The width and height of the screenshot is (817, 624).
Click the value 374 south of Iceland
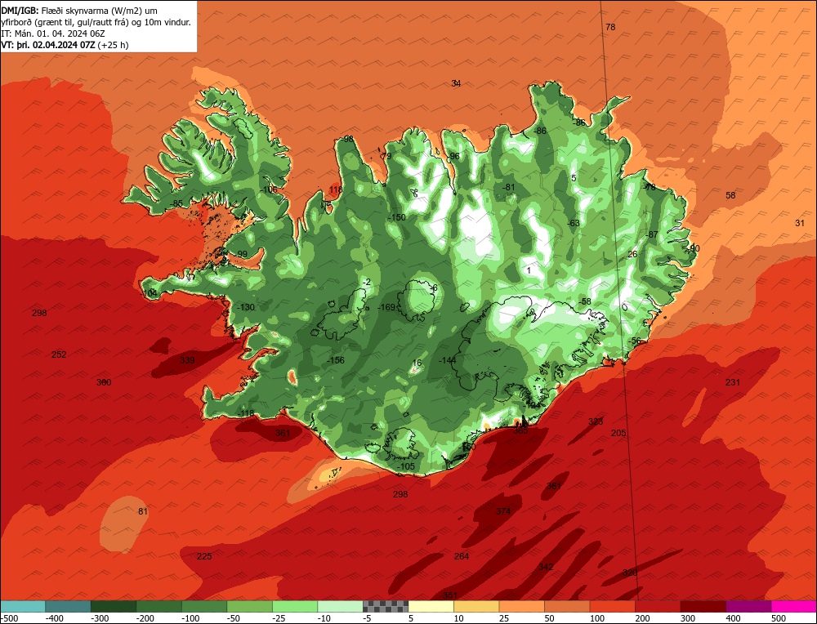pos(503,511)
